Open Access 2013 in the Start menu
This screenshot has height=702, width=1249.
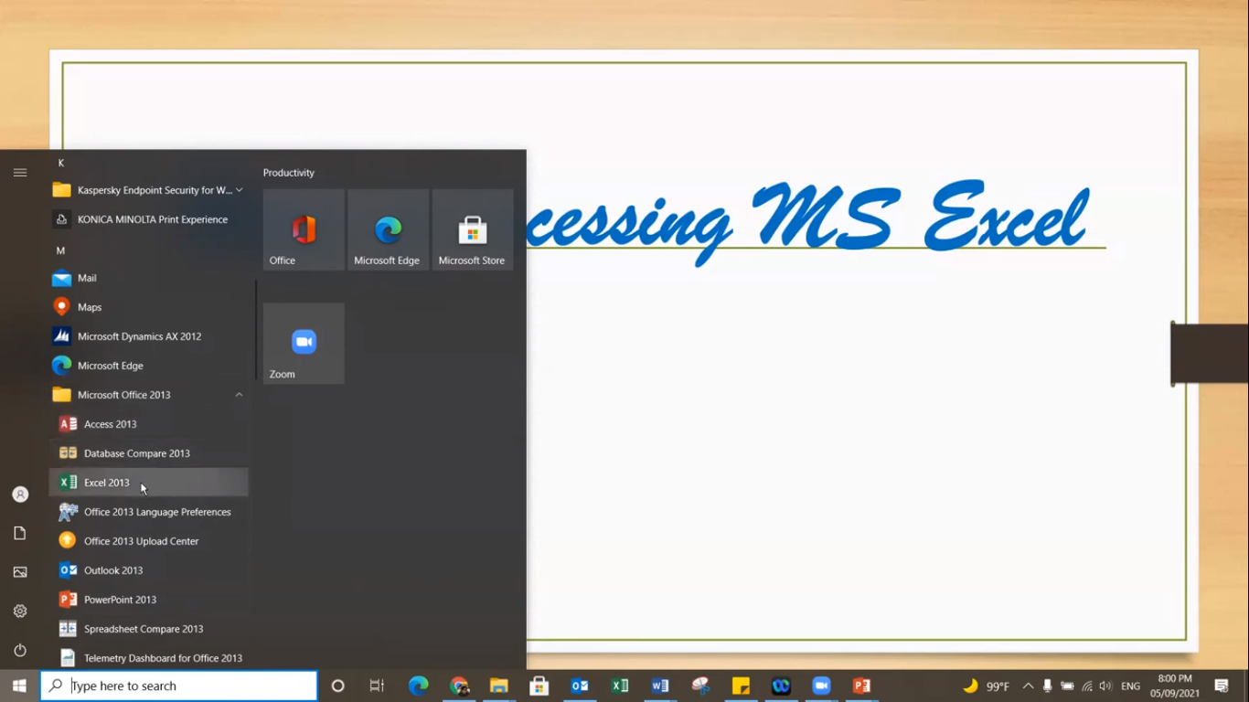click(110, 424)
